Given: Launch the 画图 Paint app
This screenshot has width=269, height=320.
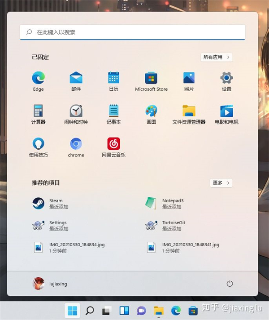Looking at the screenshot, I should (x=151, y=114).
